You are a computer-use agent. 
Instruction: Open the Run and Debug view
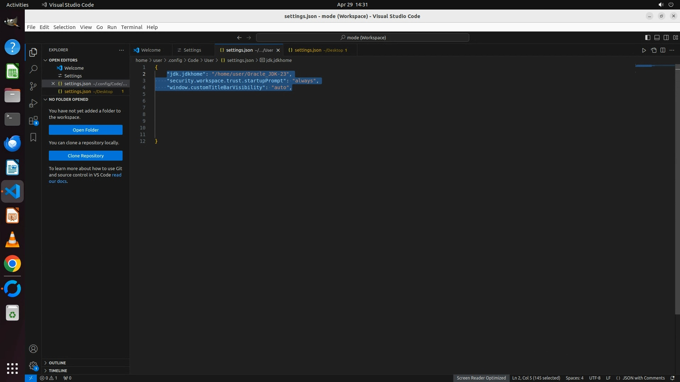[x=33, y=103]
